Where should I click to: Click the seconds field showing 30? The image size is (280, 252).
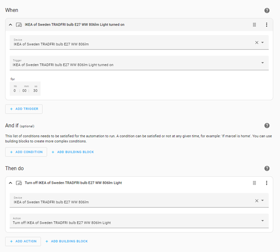click(35, 90)
